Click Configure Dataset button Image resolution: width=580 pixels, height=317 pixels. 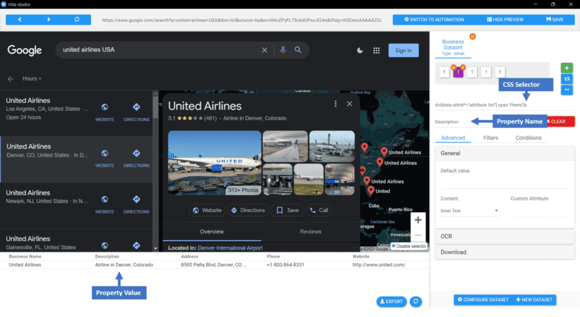tap(483, 299)
